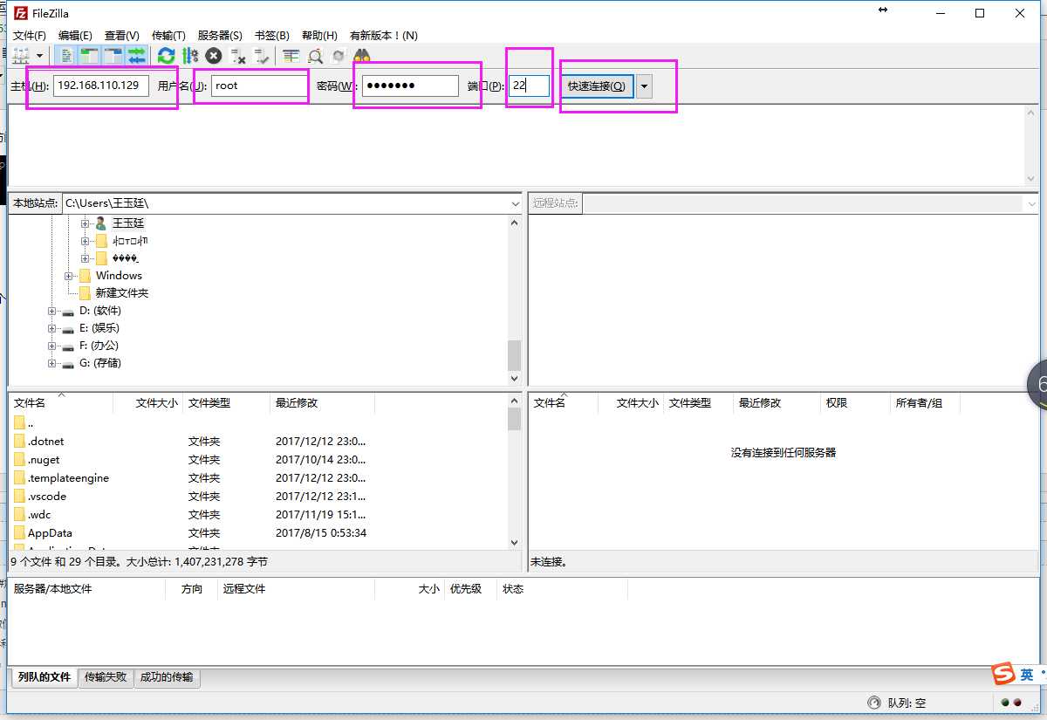
Task: Click the local file list vertical scrollbar
Action: (514, 472)
